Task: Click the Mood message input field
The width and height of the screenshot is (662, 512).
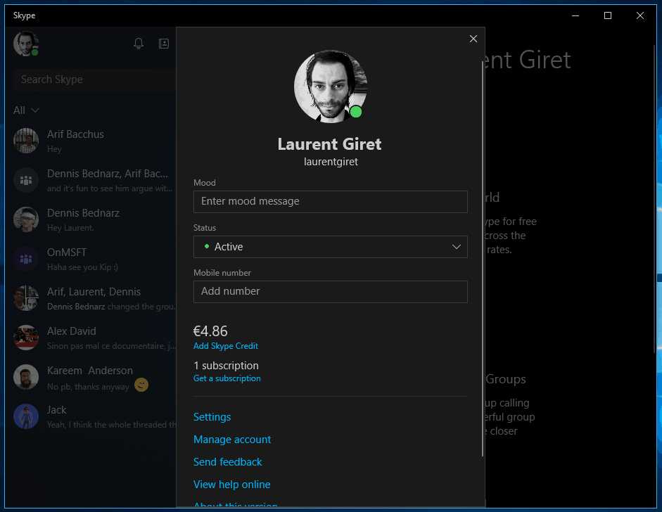Action: tap(330, 201)
